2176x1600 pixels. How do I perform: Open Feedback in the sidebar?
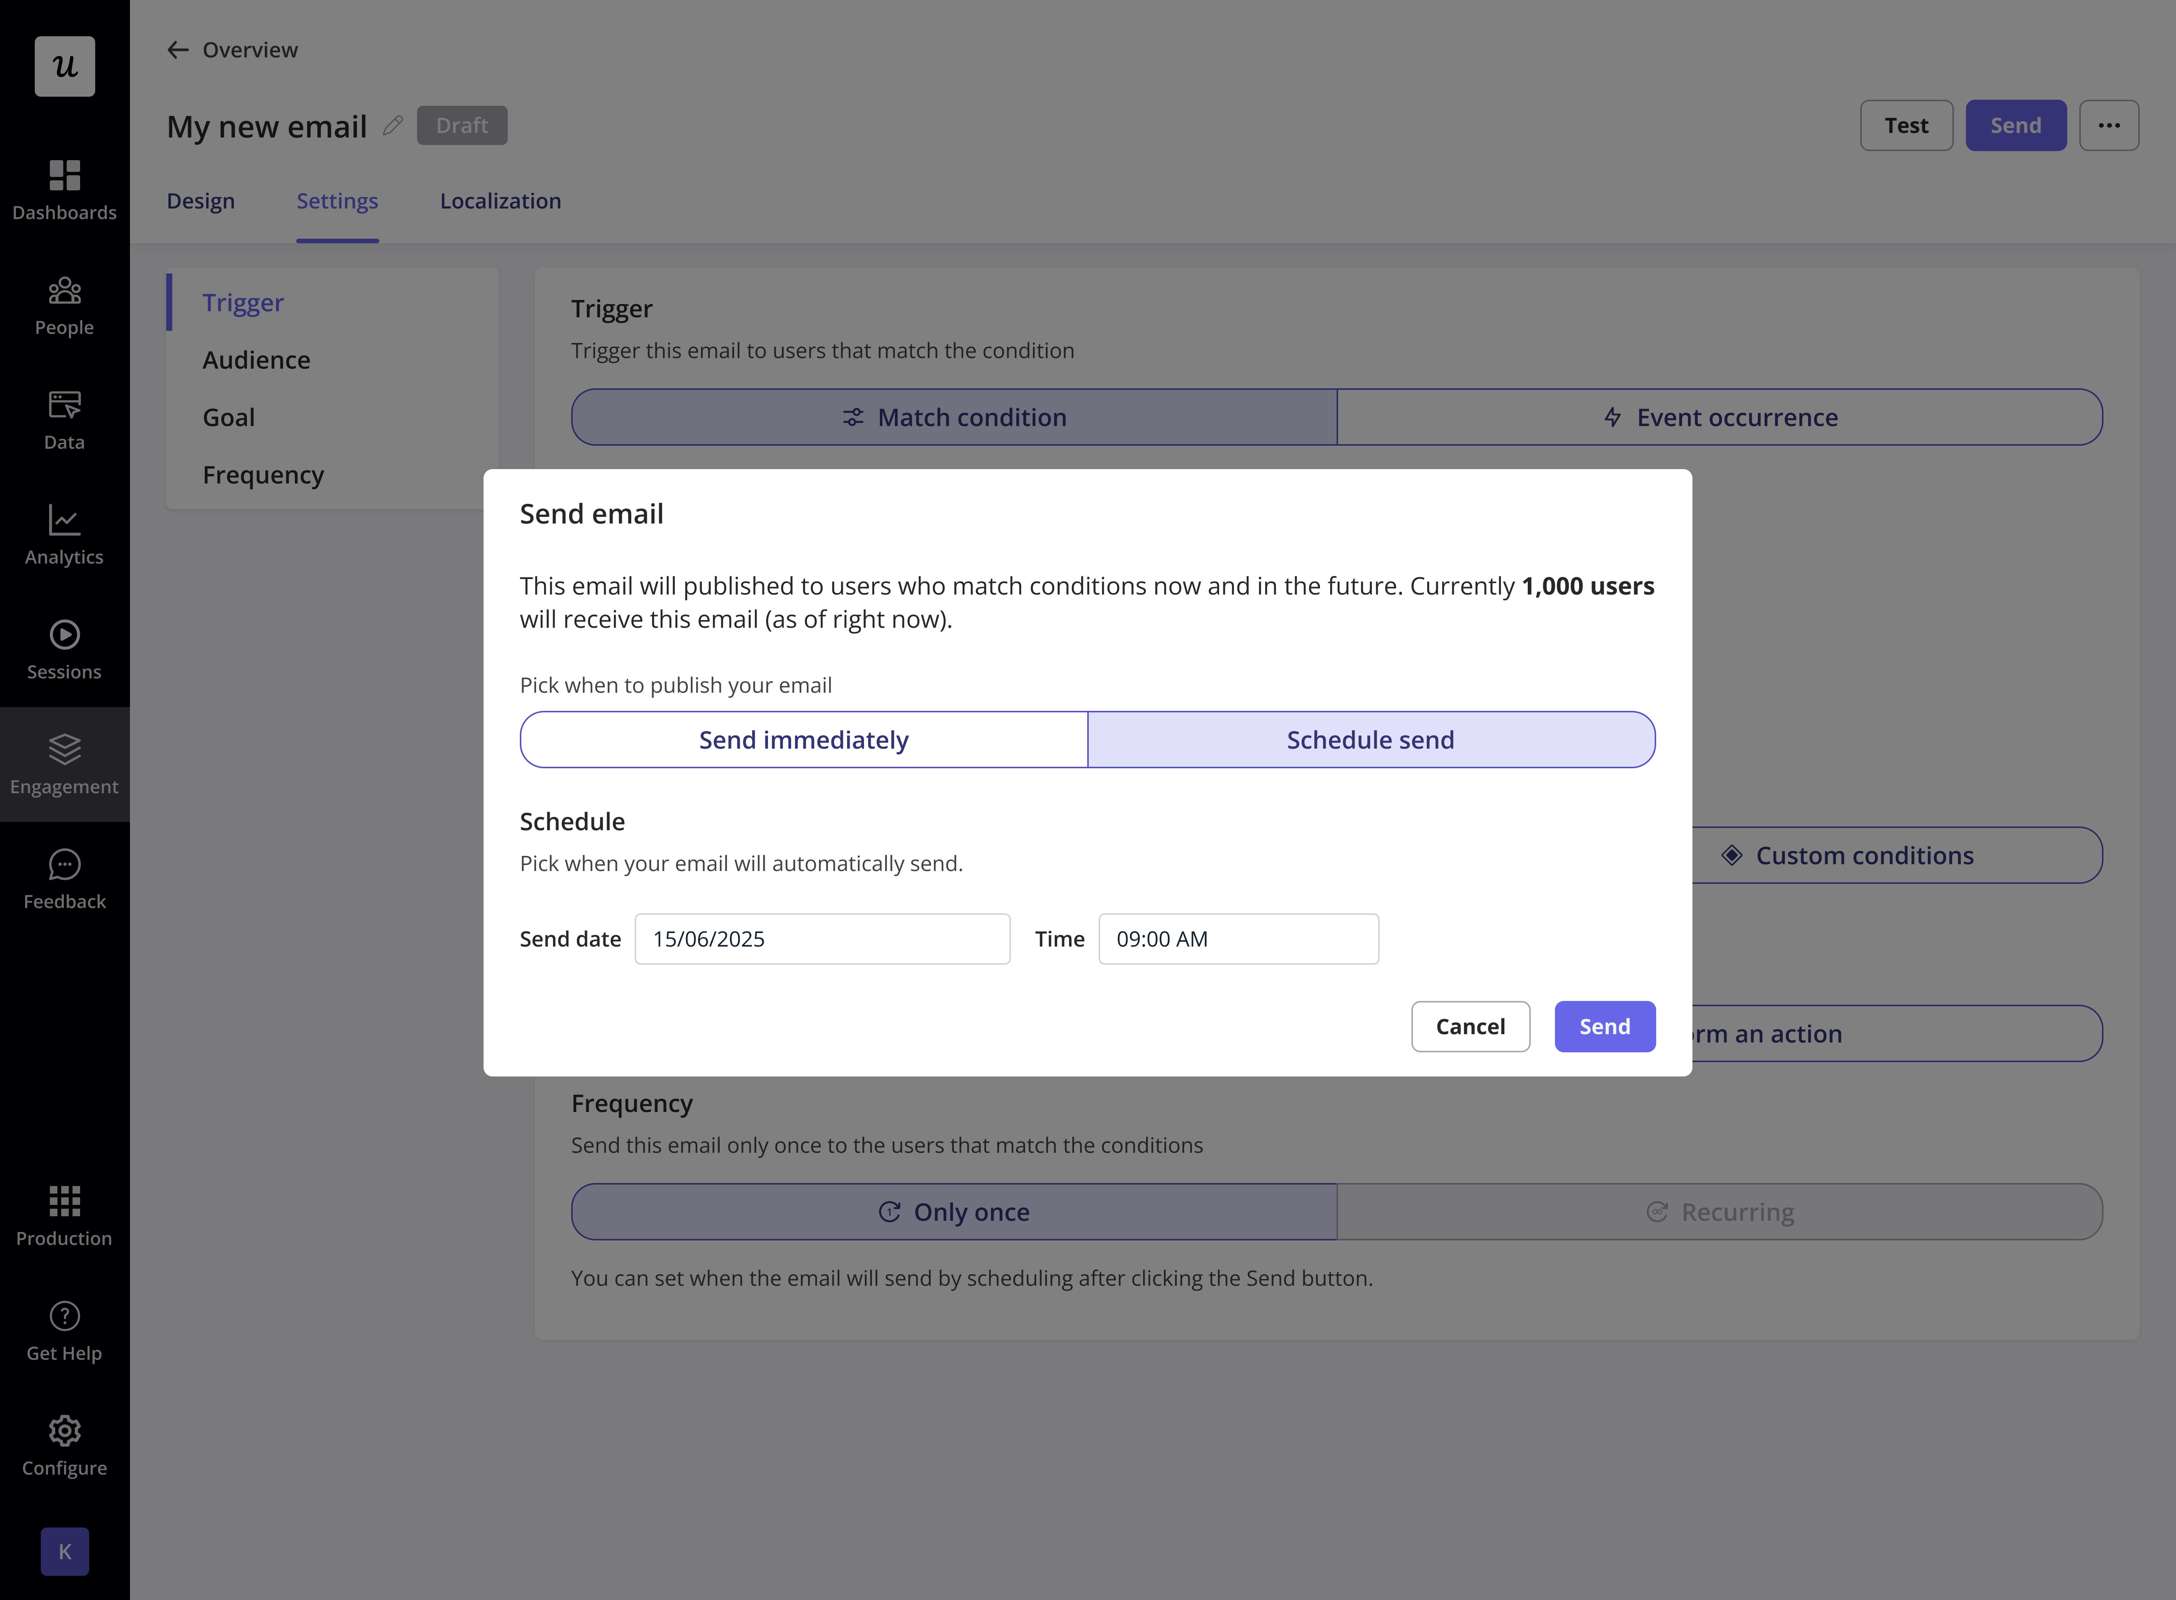(65, 879)
